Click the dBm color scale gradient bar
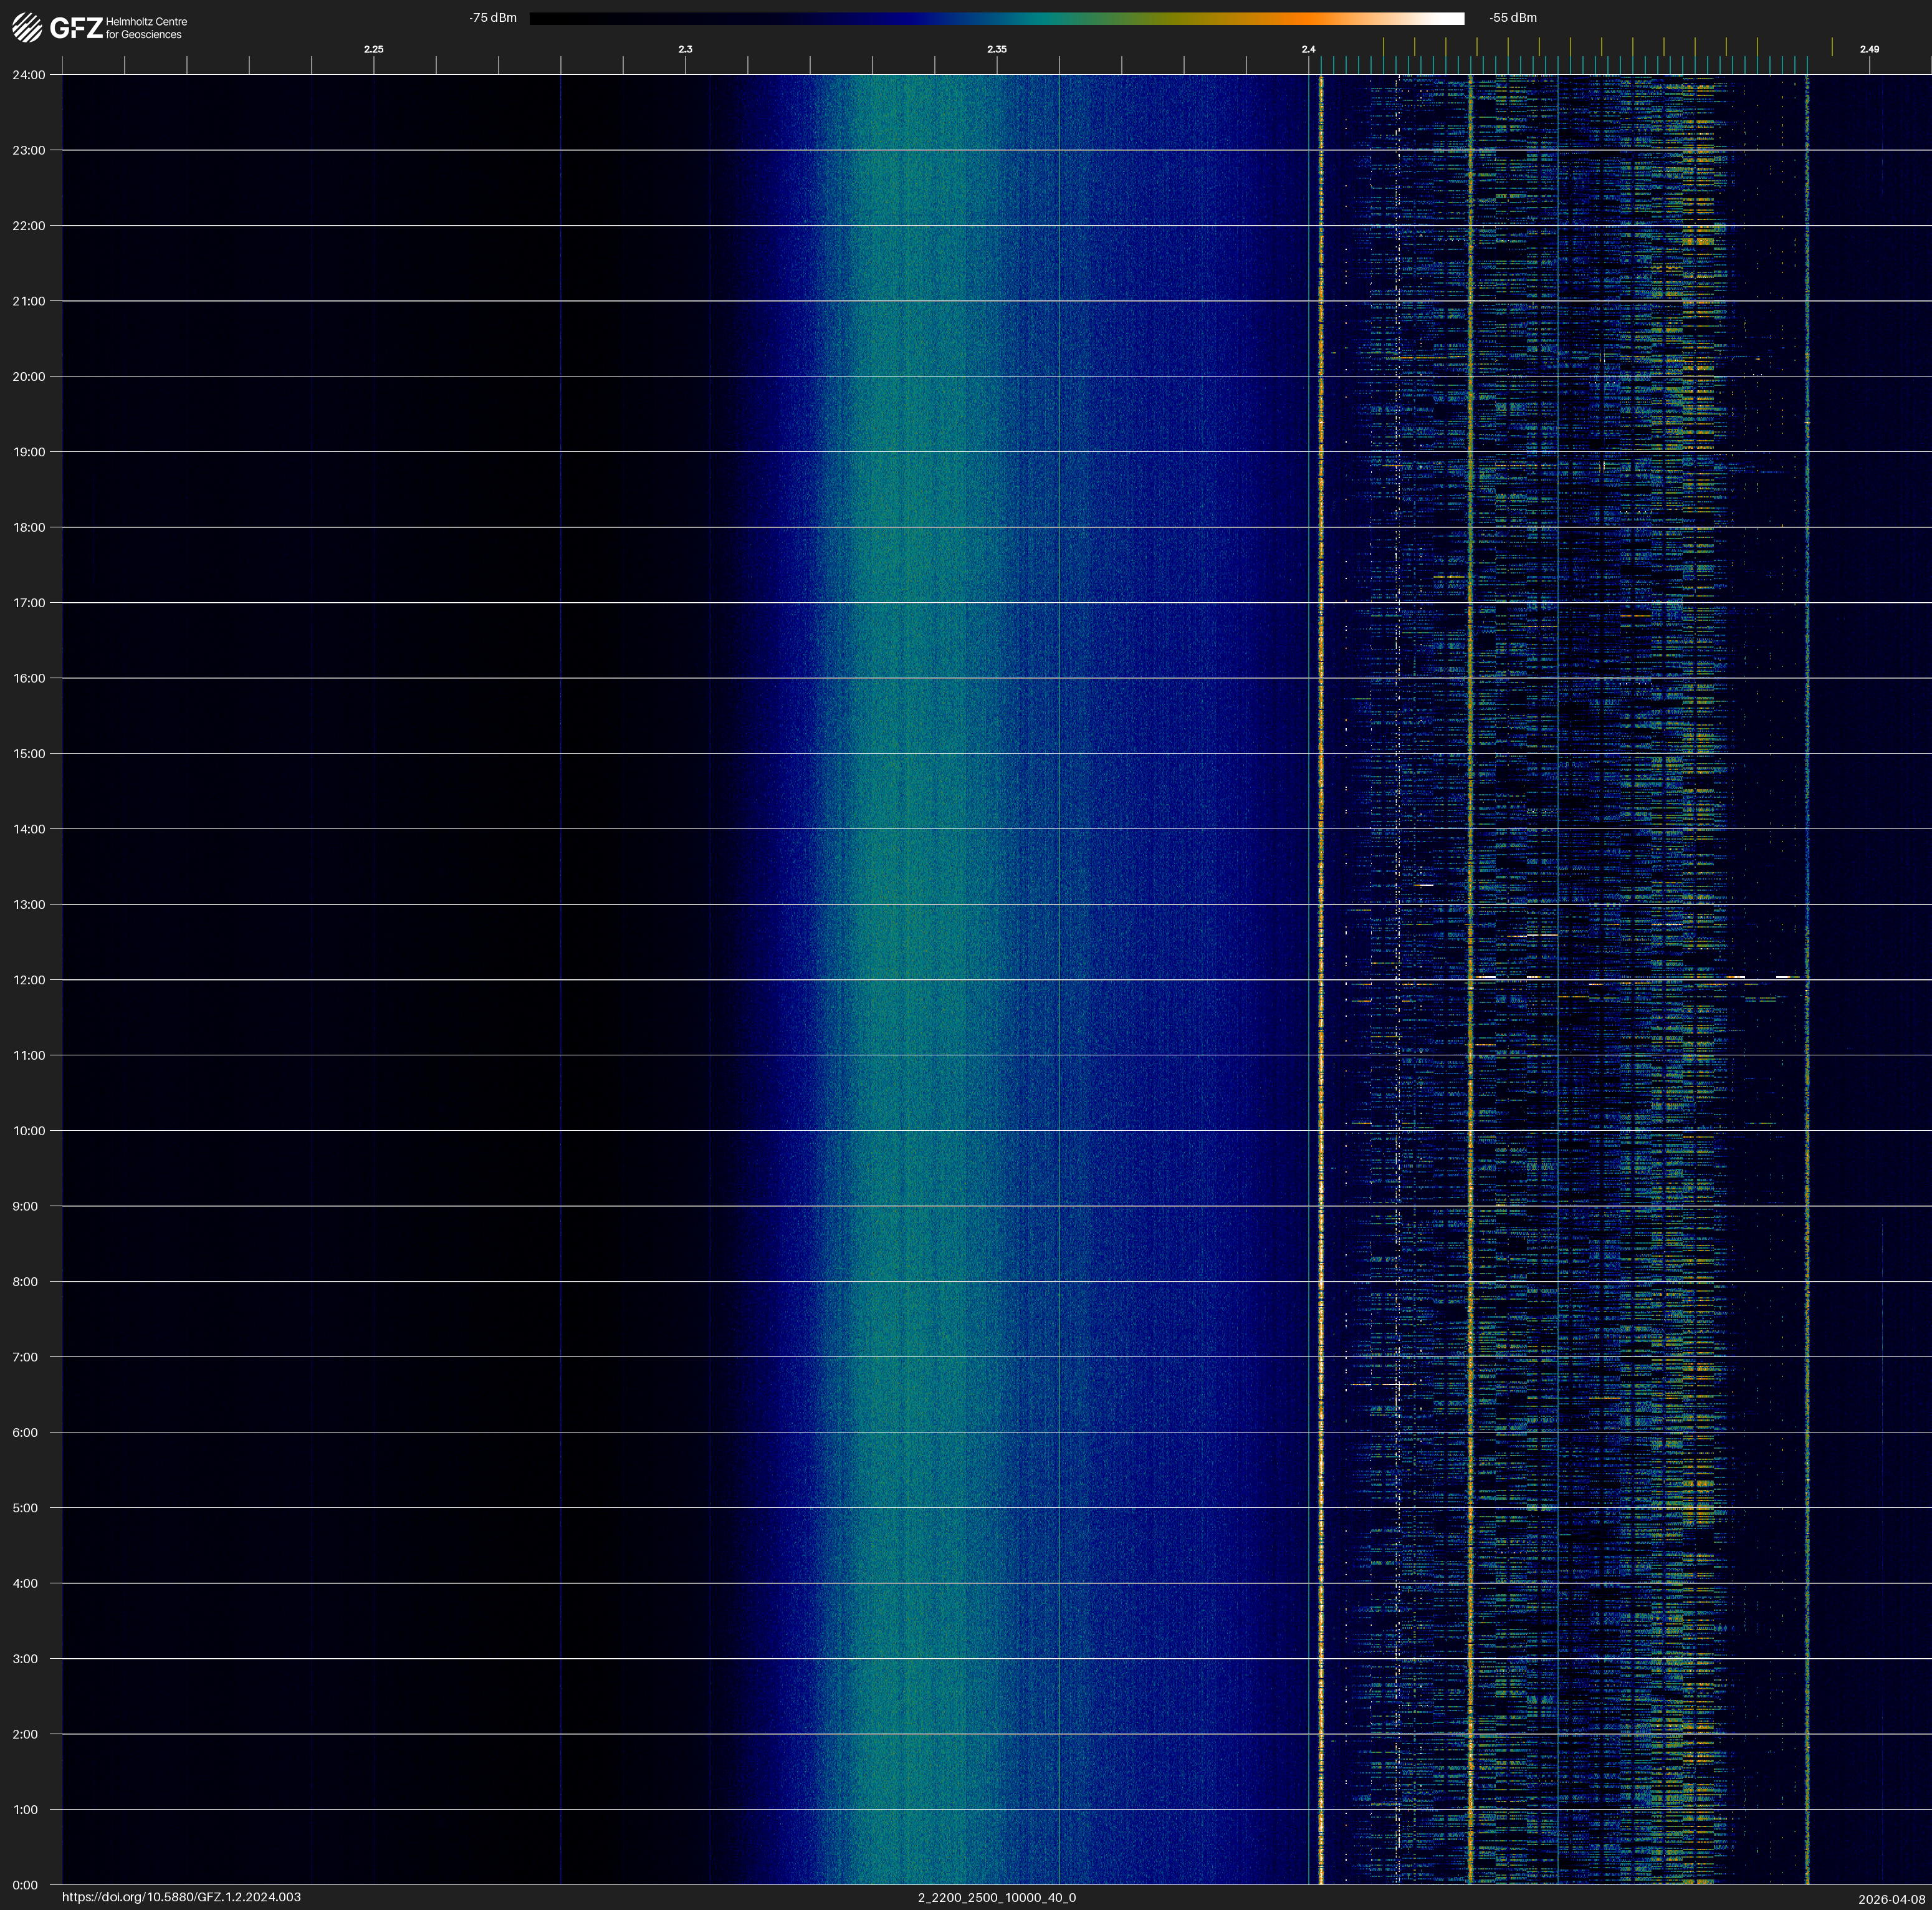Viewport: 1932px width, 1910px height. [x=996, y=18]
